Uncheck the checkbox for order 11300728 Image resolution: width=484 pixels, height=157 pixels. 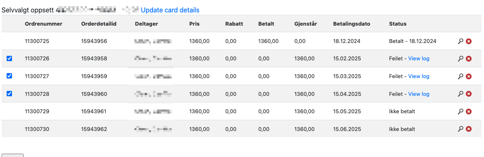[x=9, y=93]
